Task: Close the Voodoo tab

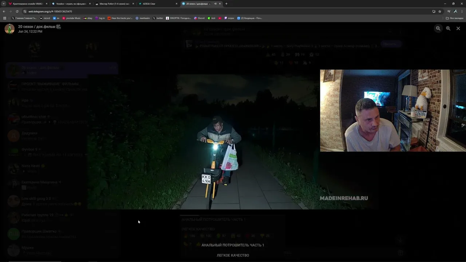Action: click(90, 4)
